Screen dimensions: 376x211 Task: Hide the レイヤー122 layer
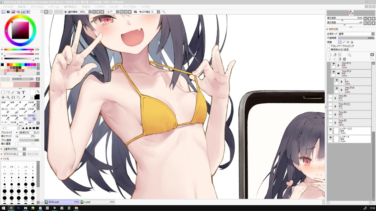pos(330,129)
